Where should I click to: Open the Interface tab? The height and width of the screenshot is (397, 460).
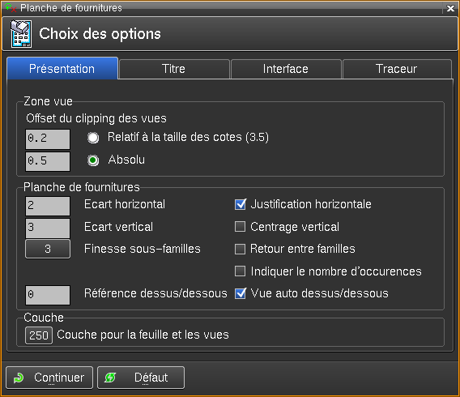coord(286,69)
